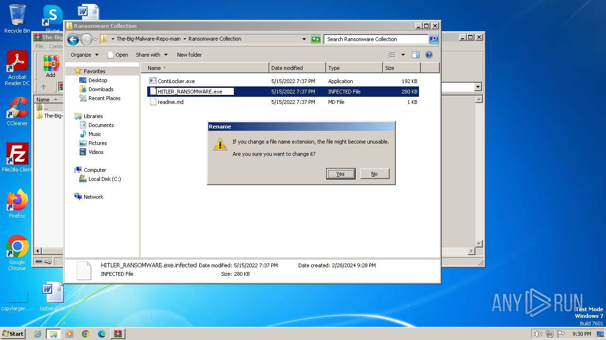Sort by Size column header
The height and width of the screenshot is (340, 606).
pos(401,68)
